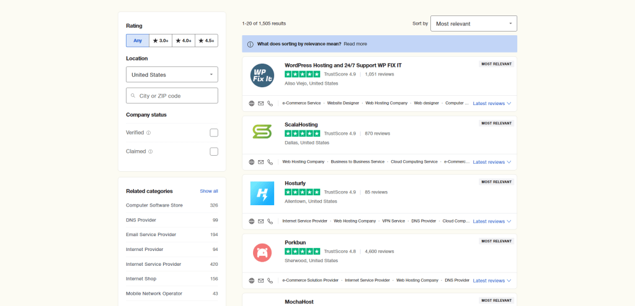The height and width of the screenshot is (306, 635).
Task: Expand Latest reviews for Porkbun
Action: [492, 281]
